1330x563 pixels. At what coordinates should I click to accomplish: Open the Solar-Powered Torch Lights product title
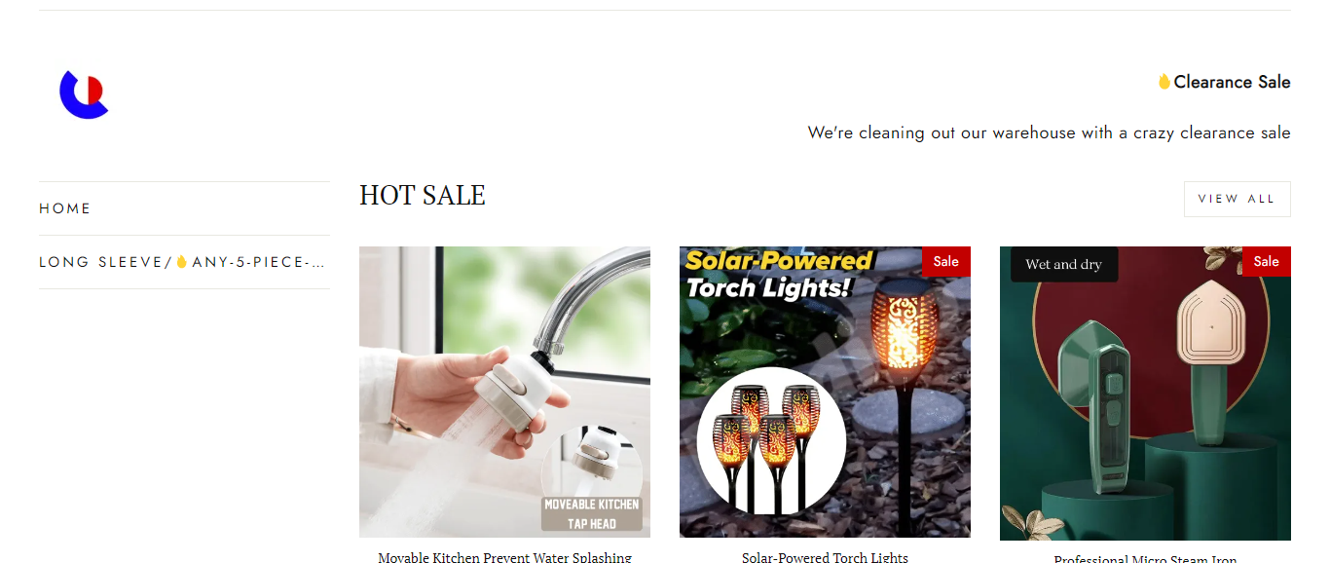tap(825, 557)
